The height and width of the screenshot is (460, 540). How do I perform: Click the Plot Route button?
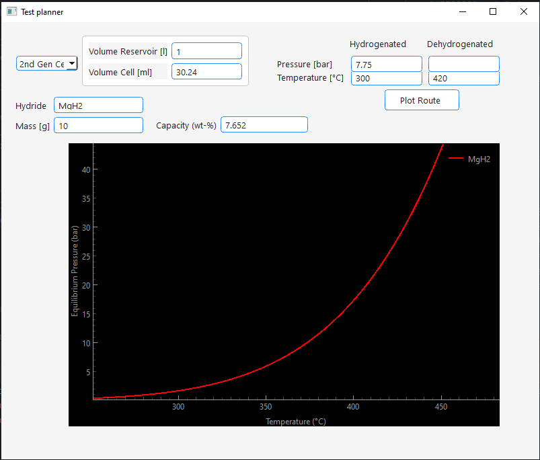[422, 100]
